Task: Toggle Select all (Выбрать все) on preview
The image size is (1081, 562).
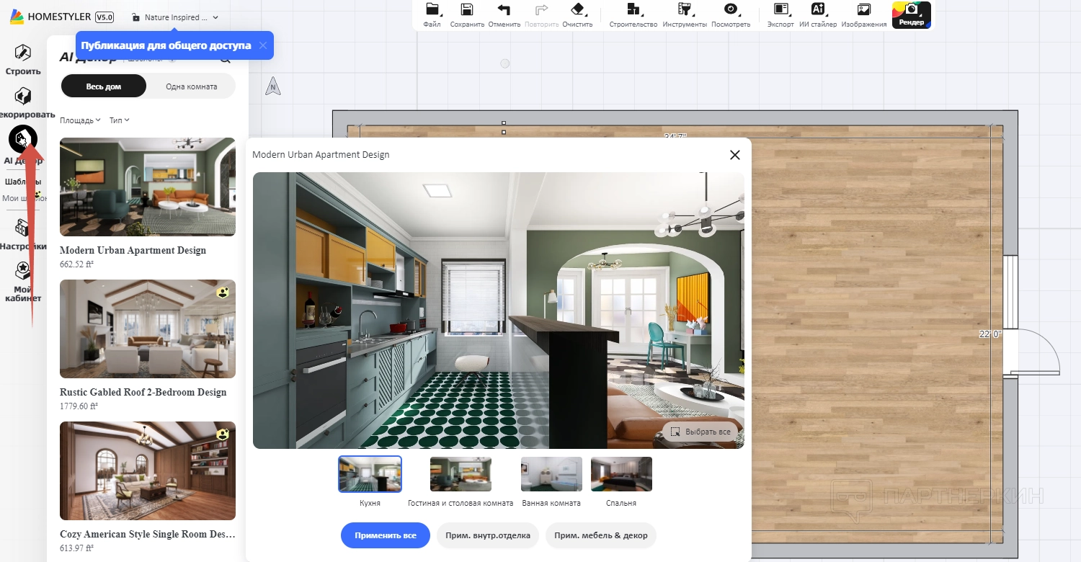Action: (x=700, y=432)
